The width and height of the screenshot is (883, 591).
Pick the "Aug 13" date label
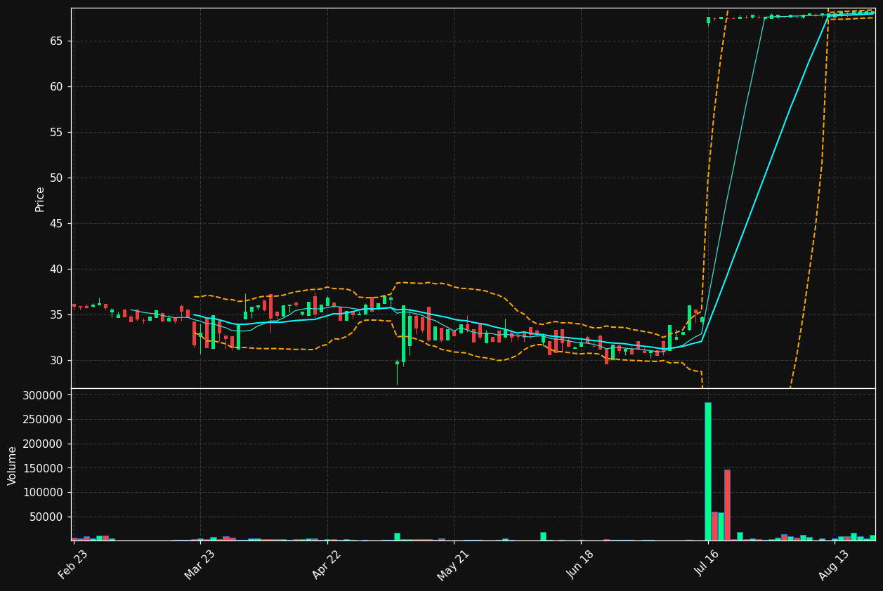click(x=833, y=564)
